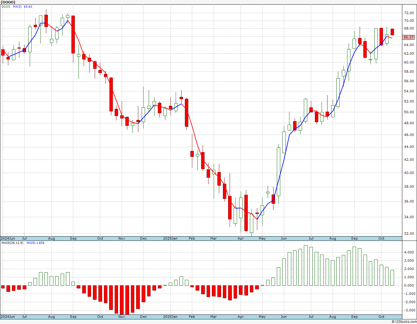This screenshot has width=417, height=324.
Task: Select Nov on the MACD panel date axis
Action: (122, 317)
